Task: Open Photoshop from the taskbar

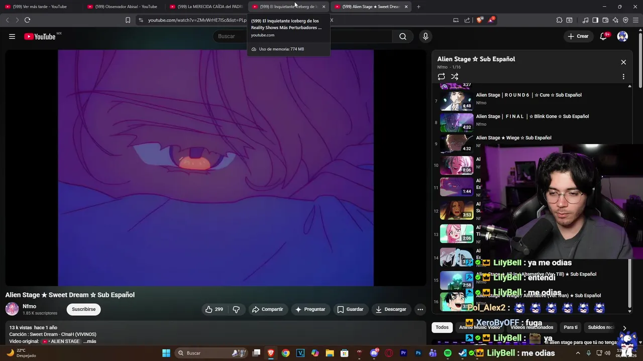Action: 418,353
